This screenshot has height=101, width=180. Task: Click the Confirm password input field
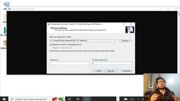pyautogui.click(x=112, y=63)
